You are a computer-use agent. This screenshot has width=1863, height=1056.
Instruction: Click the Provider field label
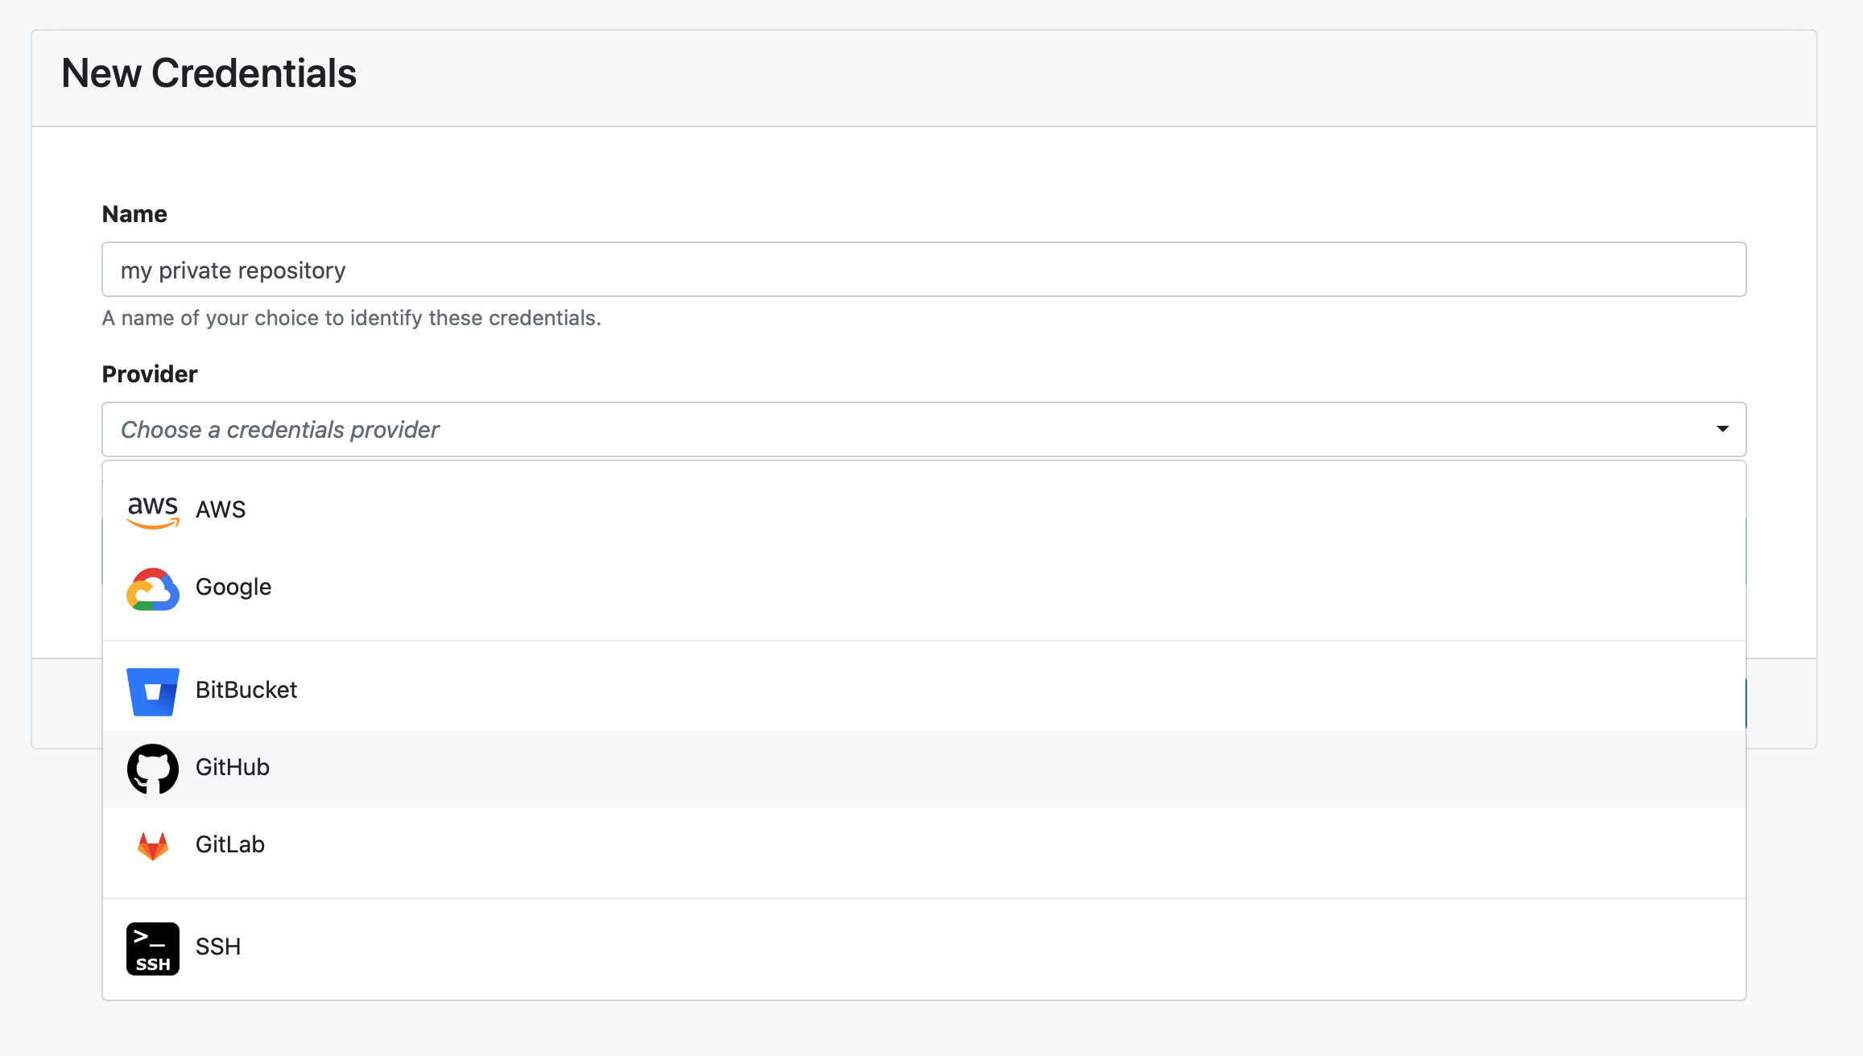tap(150, 374)
